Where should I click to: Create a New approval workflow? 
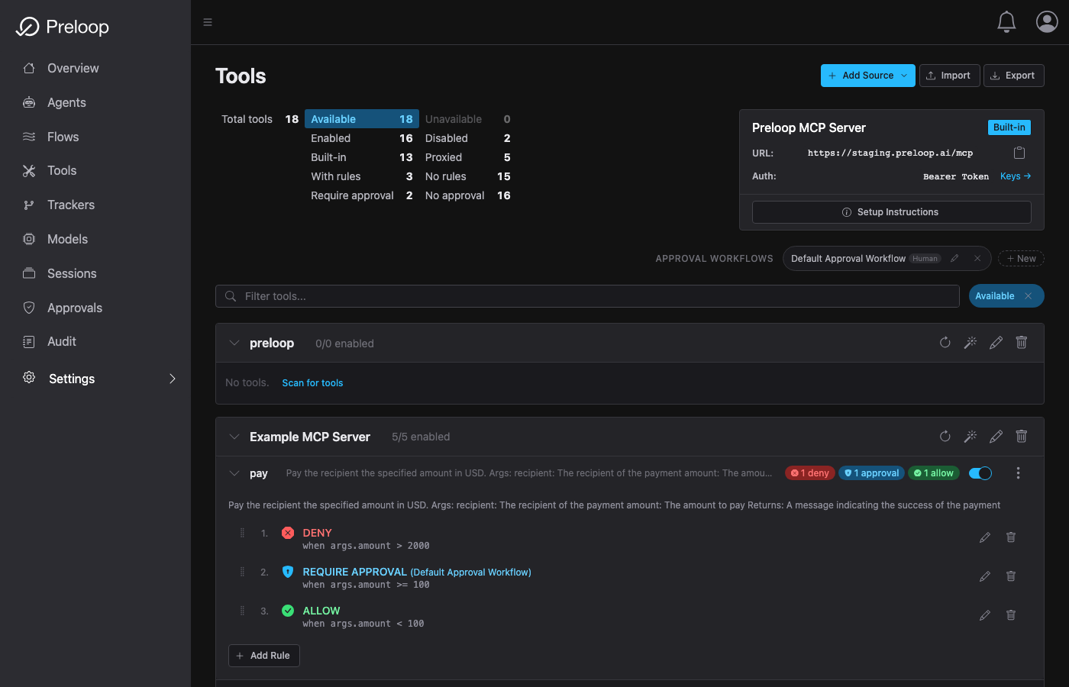1021,259
